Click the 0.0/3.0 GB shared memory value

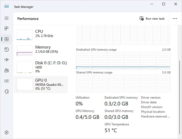116,117
